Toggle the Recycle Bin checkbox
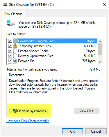 click(x=10, y=61)
